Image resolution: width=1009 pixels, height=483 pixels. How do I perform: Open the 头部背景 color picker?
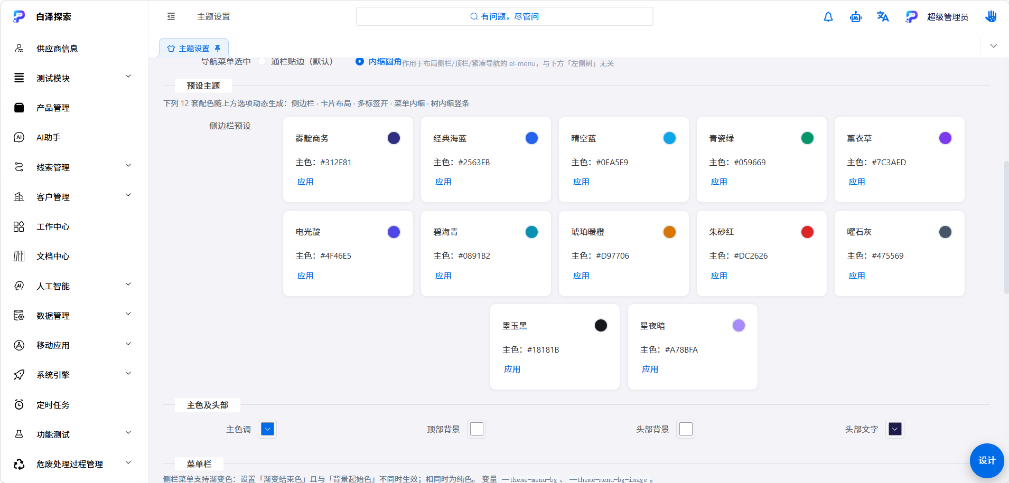686,429
